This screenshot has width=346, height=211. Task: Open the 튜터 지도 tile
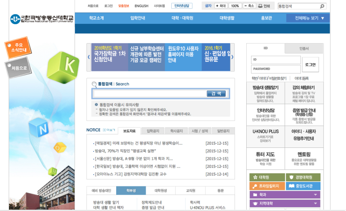click(x=265, y=158)
